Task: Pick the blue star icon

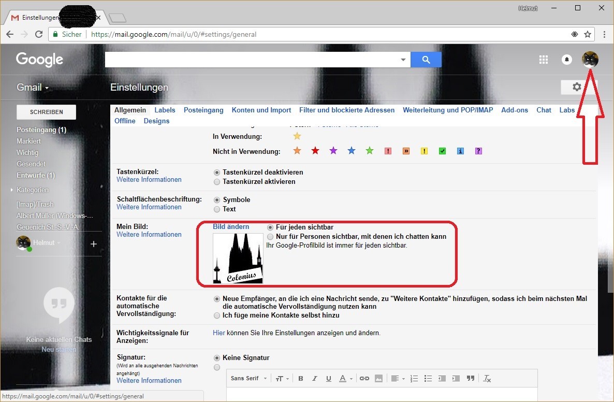Action: tap(352, 151)
